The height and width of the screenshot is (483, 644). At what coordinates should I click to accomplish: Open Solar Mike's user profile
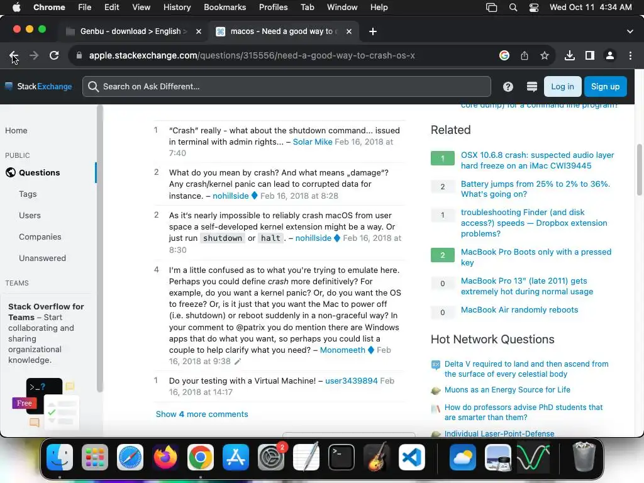pos(313,142)
